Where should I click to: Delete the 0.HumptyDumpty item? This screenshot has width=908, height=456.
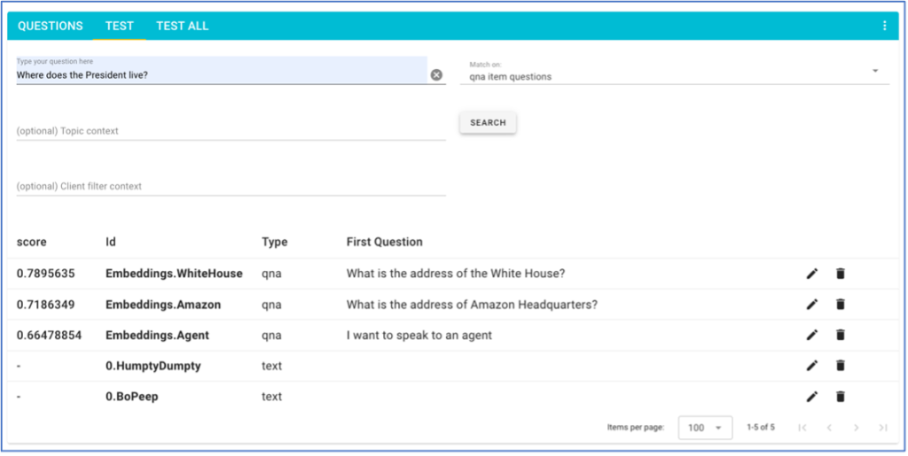[841, 366]
